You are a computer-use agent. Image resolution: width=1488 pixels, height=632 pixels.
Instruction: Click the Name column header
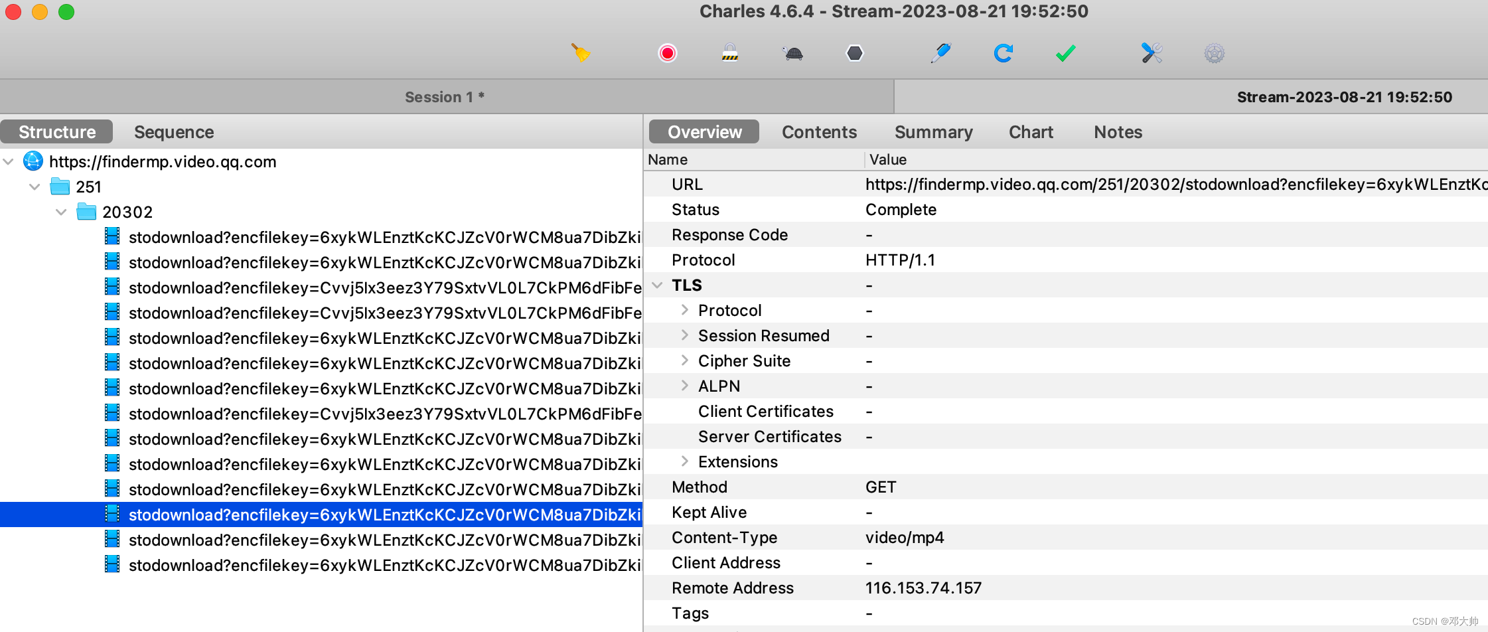755,159
